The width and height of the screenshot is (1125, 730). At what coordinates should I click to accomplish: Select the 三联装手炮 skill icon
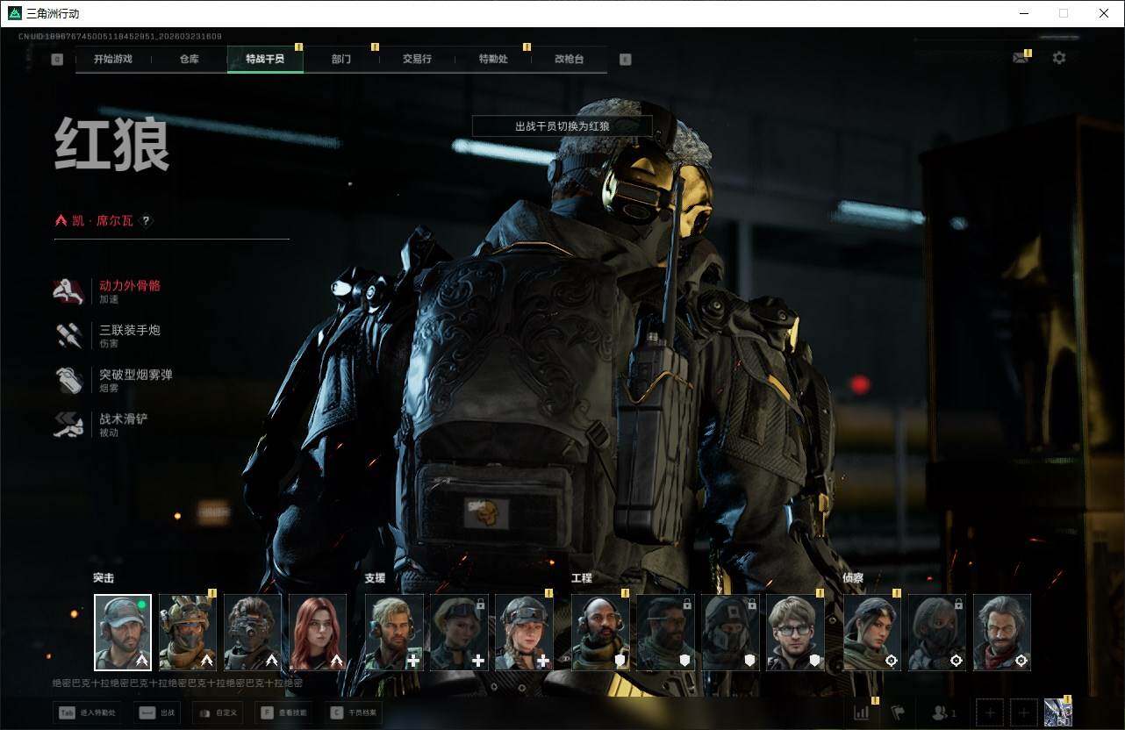tap(68, 336)
